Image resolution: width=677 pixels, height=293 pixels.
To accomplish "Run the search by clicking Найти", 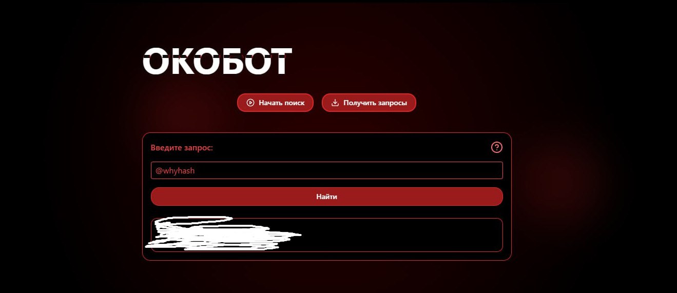I will (x=326, y=197).
